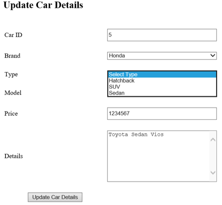Open the Brand dropdown showing Honda
The width and height of the screenshot is (222, 205).
(x=162, y=56)
